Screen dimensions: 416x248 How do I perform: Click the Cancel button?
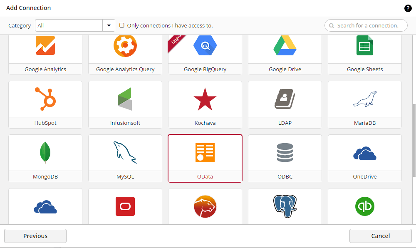[381, 236]
